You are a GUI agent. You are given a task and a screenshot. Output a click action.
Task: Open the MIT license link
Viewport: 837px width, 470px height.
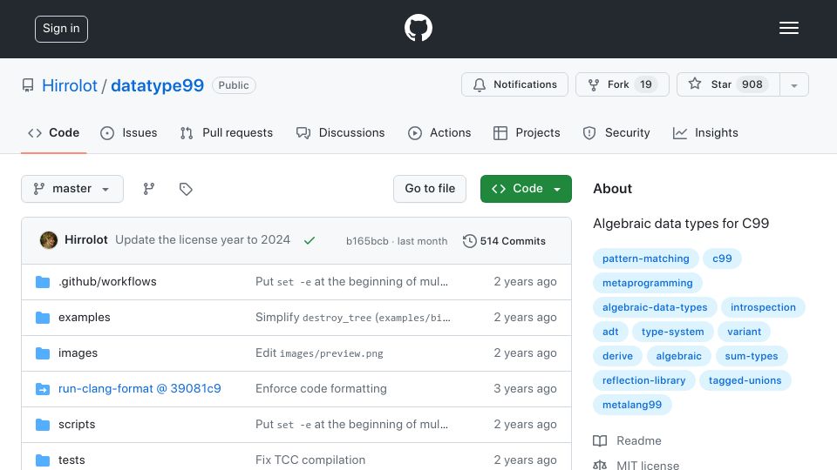tap(636, 465)
